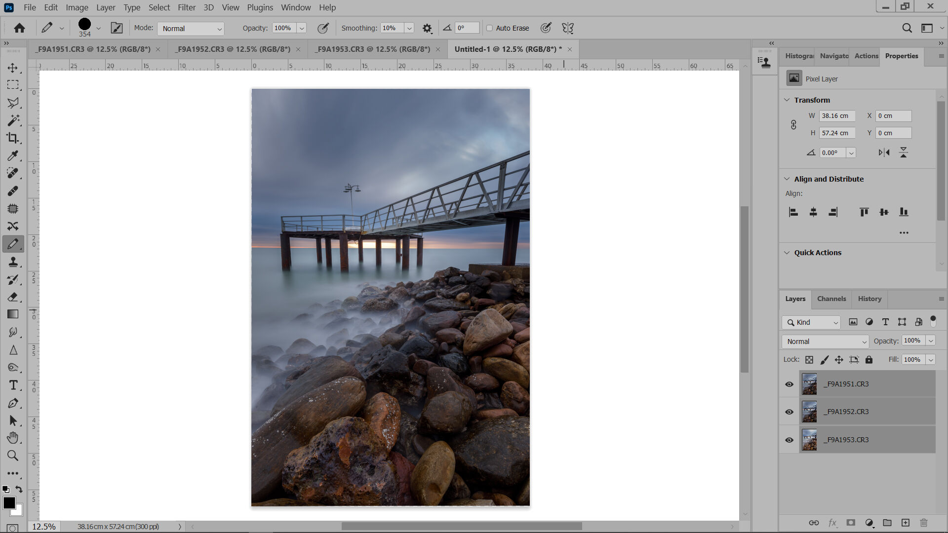Add layer mask icon

point(851,523)
